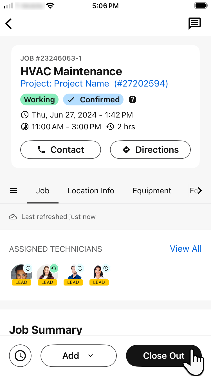Tap the phone icon inside Contact button
The height and width of the screenshot is (376, 211).
[x=42, y=150]
